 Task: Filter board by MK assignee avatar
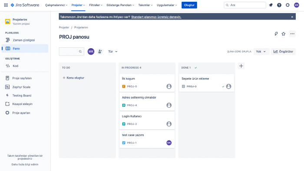[x=91, y=52]
